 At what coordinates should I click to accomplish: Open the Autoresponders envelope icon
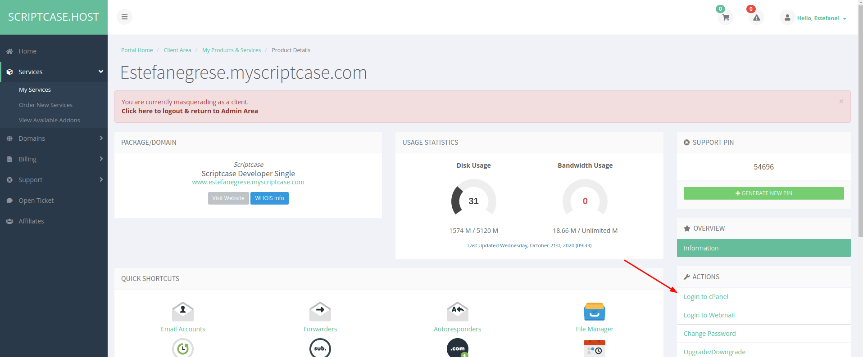(x=458, y=311)
